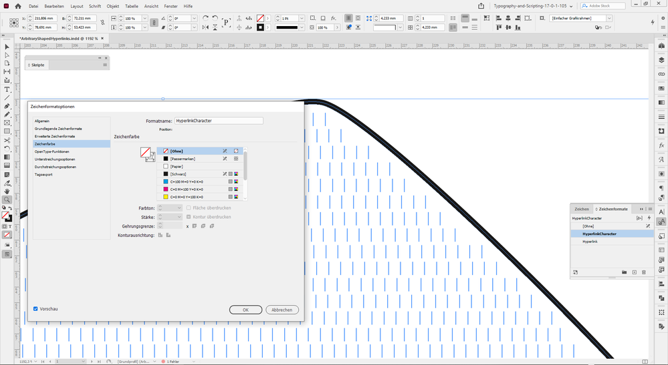Toggle constrain scaling proportions chain icon
Viewport: 668px width, 365px height.
(154, 23)
